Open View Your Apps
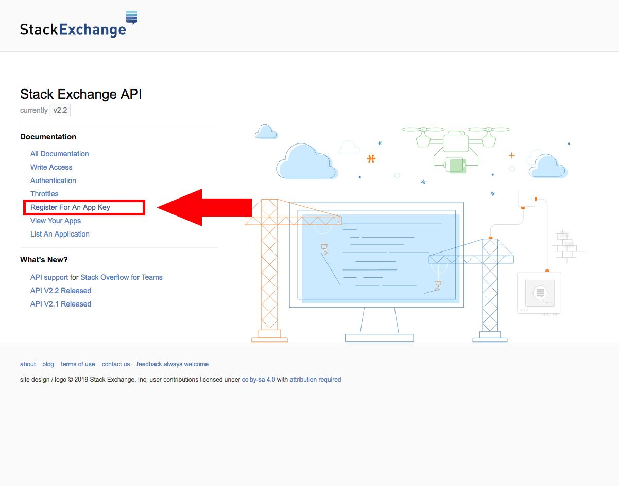Viewport: 619px width, 486px height. pos(56,221)
